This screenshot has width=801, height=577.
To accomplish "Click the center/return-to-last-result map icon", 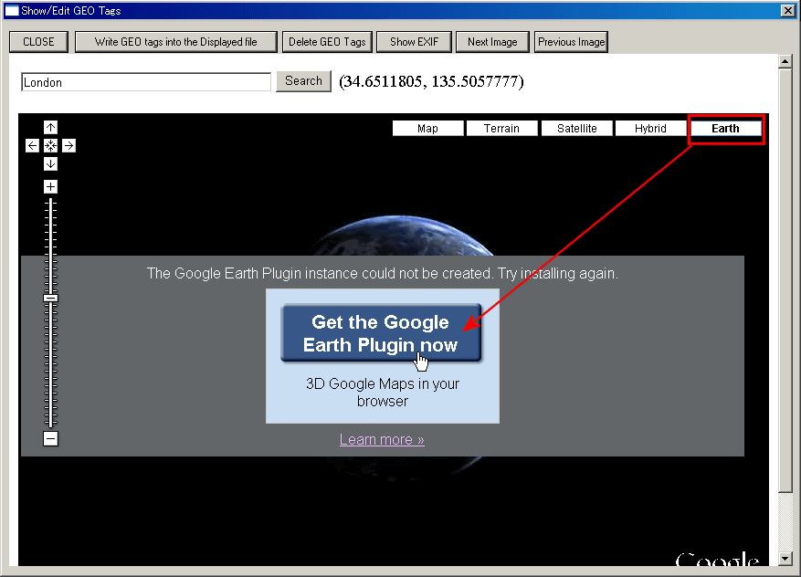I will [50, 145].
